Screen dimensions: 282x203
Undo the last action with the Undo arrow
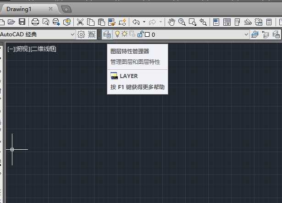[x=136, y=22]
